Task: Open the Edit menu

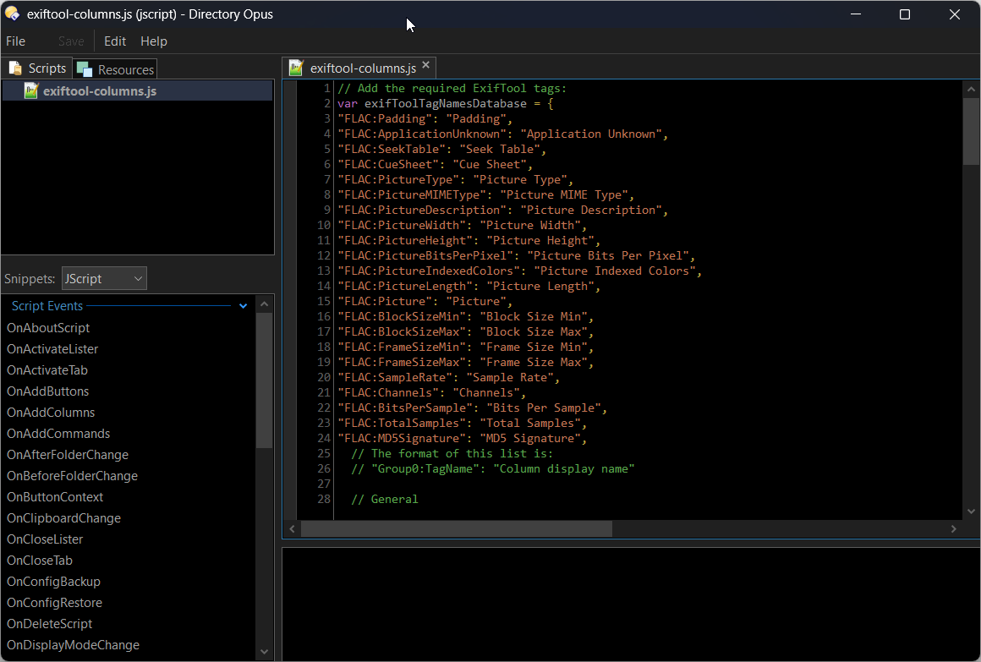Action: pyautogui.click(x=115, y=41)
